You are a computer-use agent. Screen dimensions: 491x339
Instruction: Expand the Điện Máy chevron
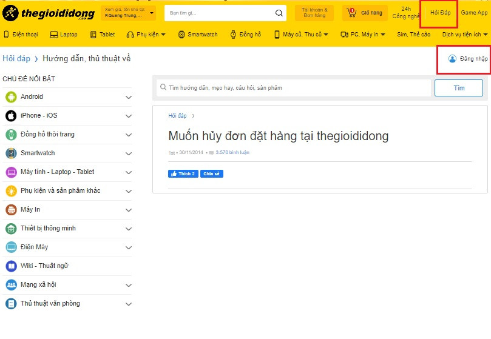pyautogui.click(x=129, y=247)
